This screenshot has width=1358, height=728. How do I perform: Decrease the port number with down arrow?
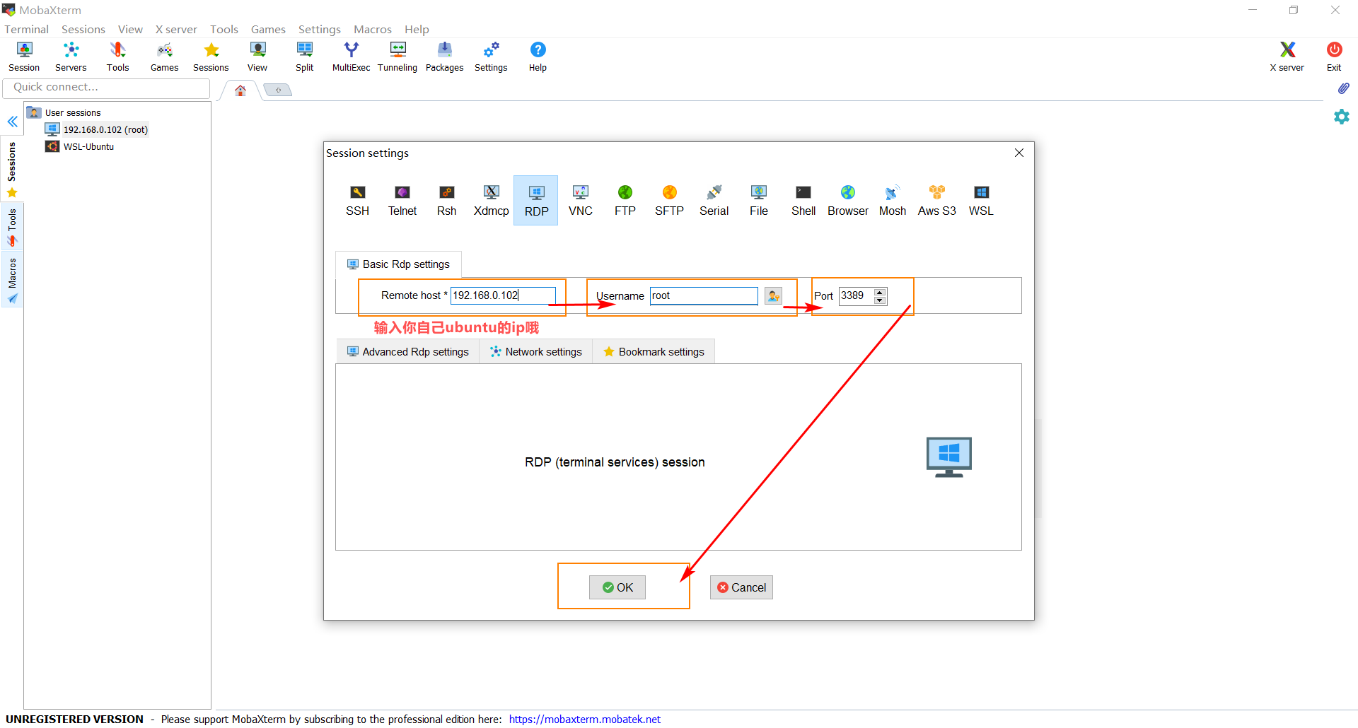coord(880,300)
